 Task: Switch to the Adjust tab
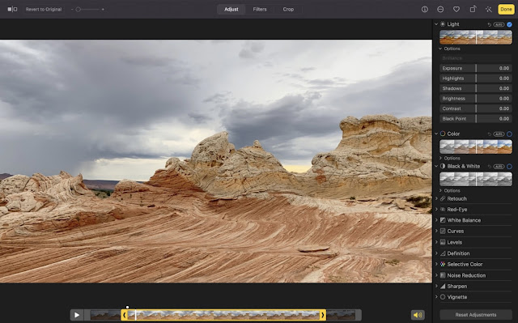coord(231,9)
